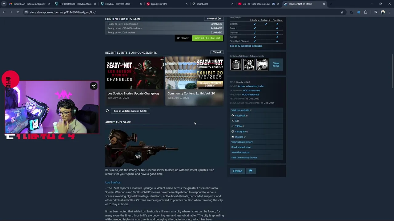394x221 pixels.
Task: Go back with the browser back arrow
Action: click(4, 12)
